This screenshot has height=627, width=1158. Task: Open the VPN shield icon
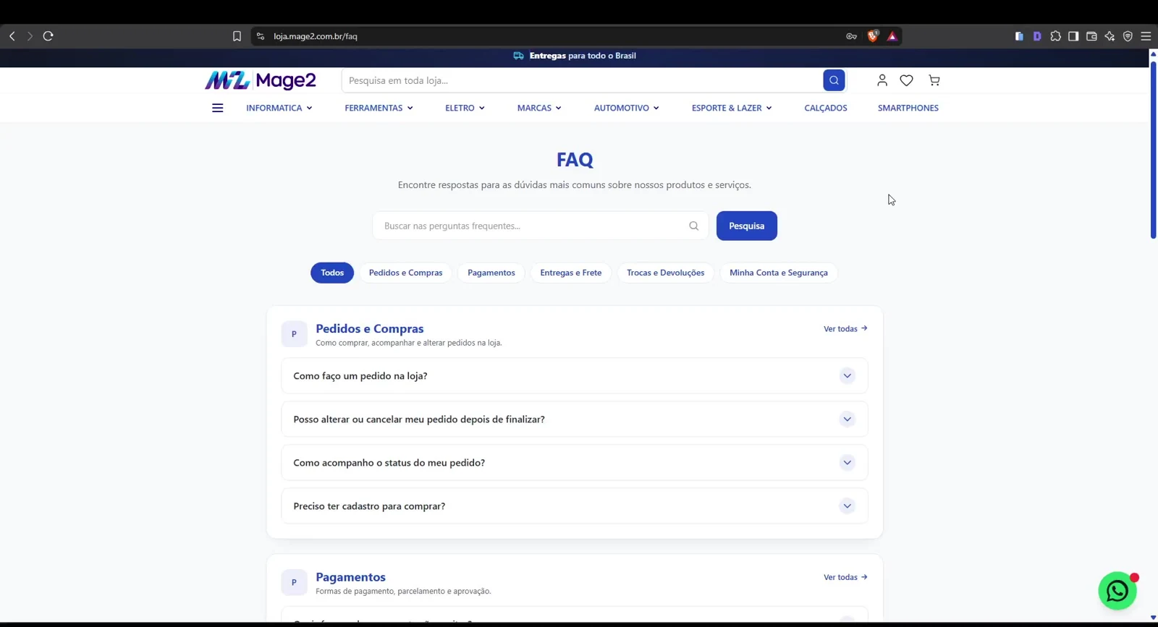pos(1128,36)
